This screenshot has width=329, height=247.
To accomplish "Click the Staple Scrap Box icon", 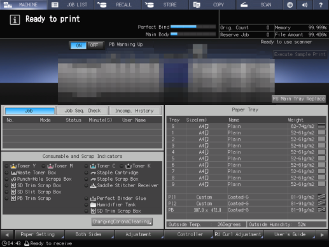I will click(93, 179).
